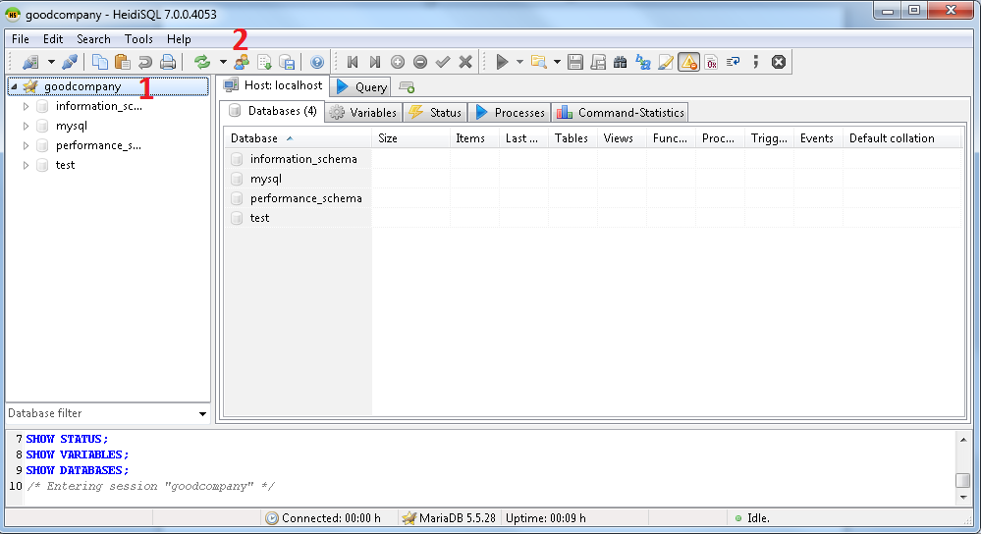Switch to the Command-Statistics tab

pyautogui.click(x=620, y=113)
